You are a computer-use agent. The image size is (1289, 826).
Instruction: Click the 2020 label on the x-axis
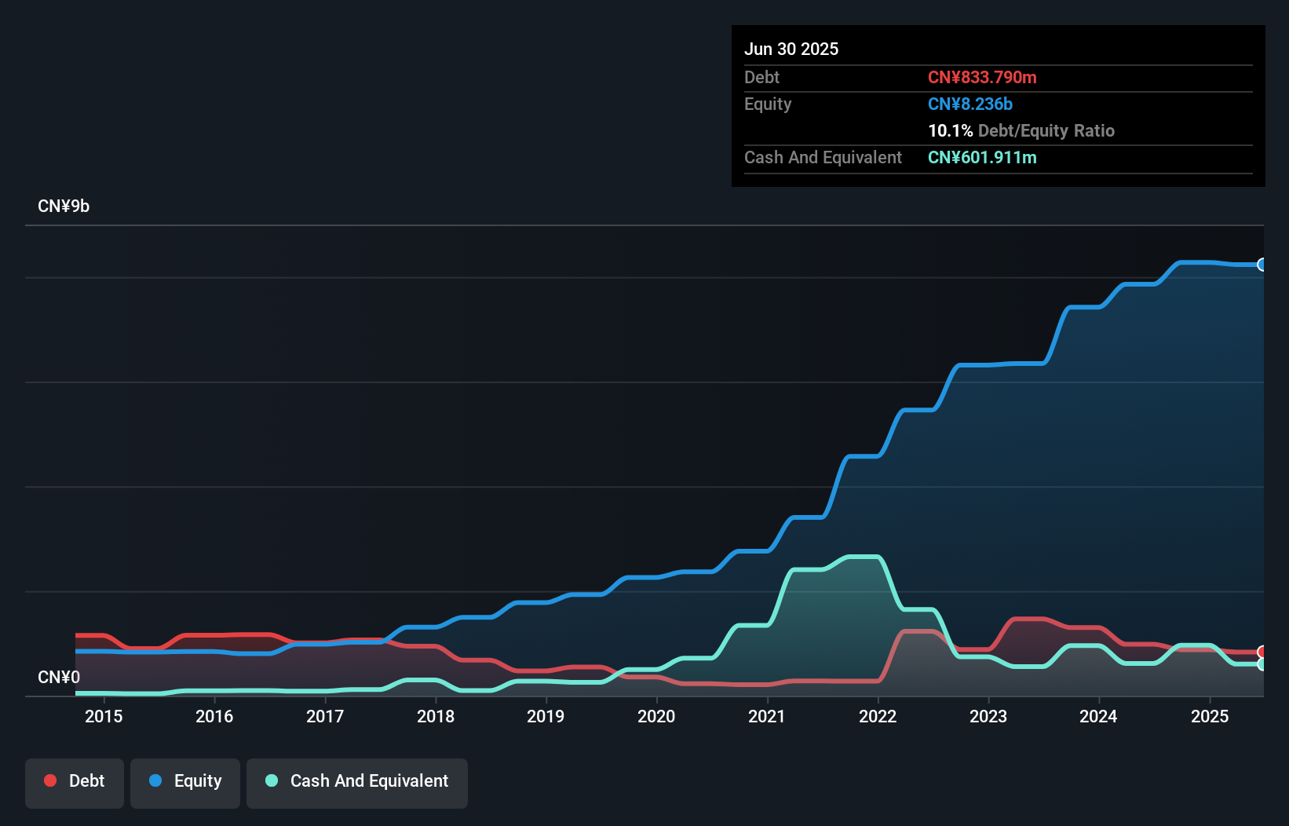pos(657,716)
